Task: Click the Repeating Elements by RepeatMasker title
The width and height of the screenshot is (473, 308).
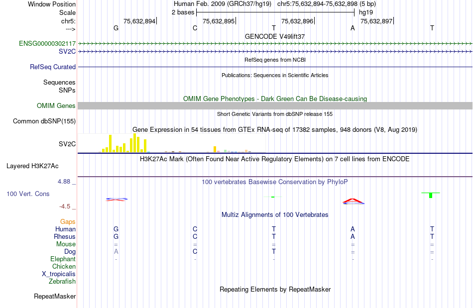Action: point(275,290)
